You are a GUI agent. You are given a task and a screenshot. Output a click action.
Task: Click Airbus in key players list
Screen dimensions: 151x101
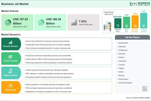pos(121,72)
